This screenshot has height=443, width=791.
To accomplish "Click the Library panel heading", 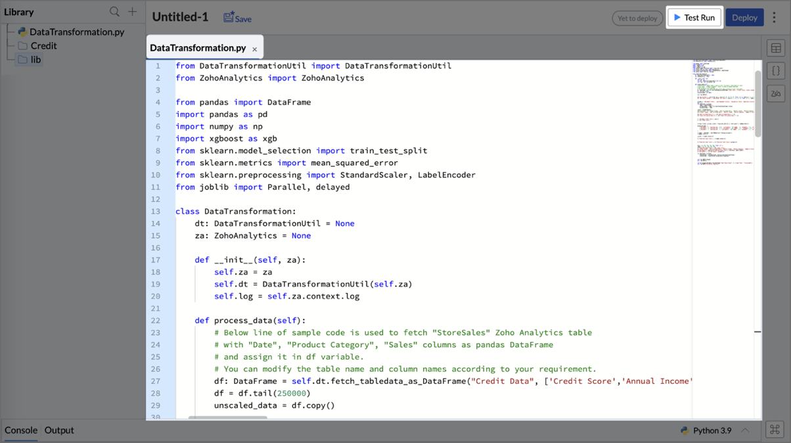I will coord(19,12).
